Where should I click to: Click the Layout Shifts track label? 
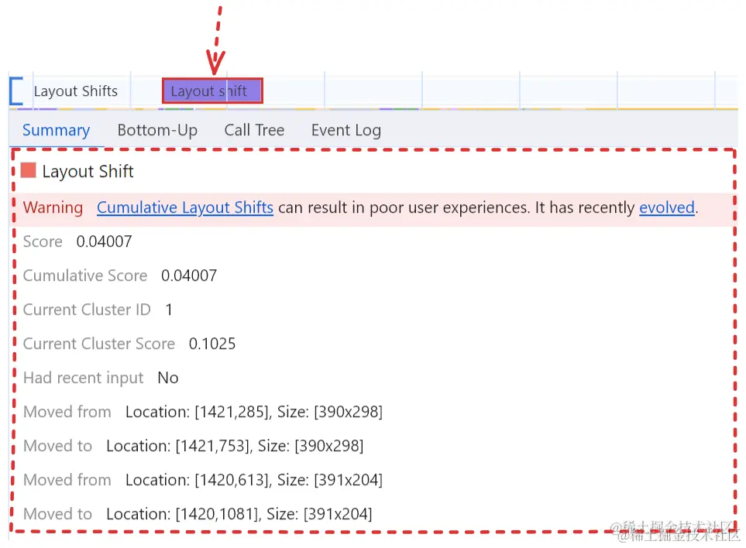click(x=76, y=91)
